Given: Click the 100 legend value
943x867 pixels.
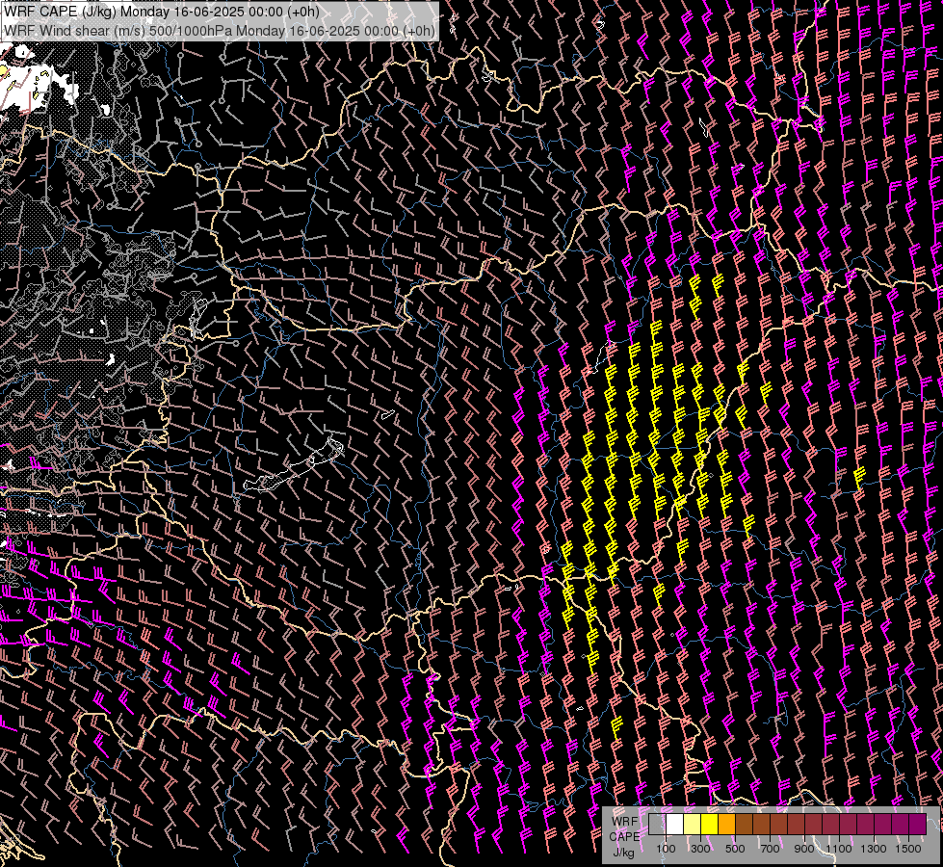Looking at the screenshot, I should click(x=666, y=849).
